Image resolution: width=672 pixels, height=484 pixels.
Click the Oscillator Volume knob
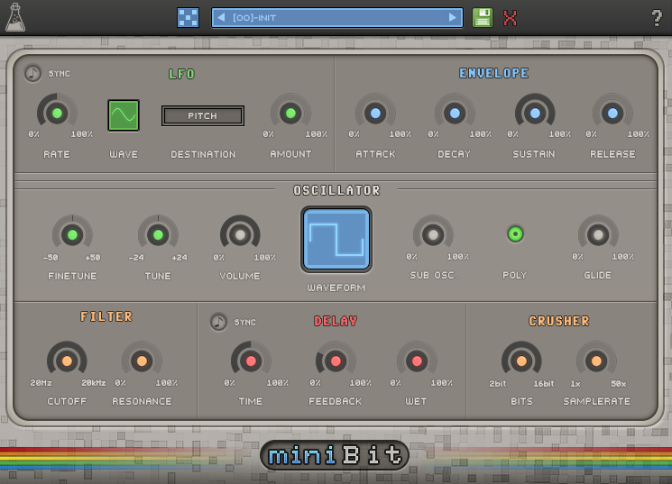tap(240, 235)
